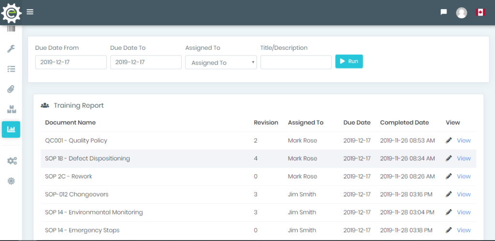
Task: Expand the Assigned To dropdown
Action: pos(221,62)
